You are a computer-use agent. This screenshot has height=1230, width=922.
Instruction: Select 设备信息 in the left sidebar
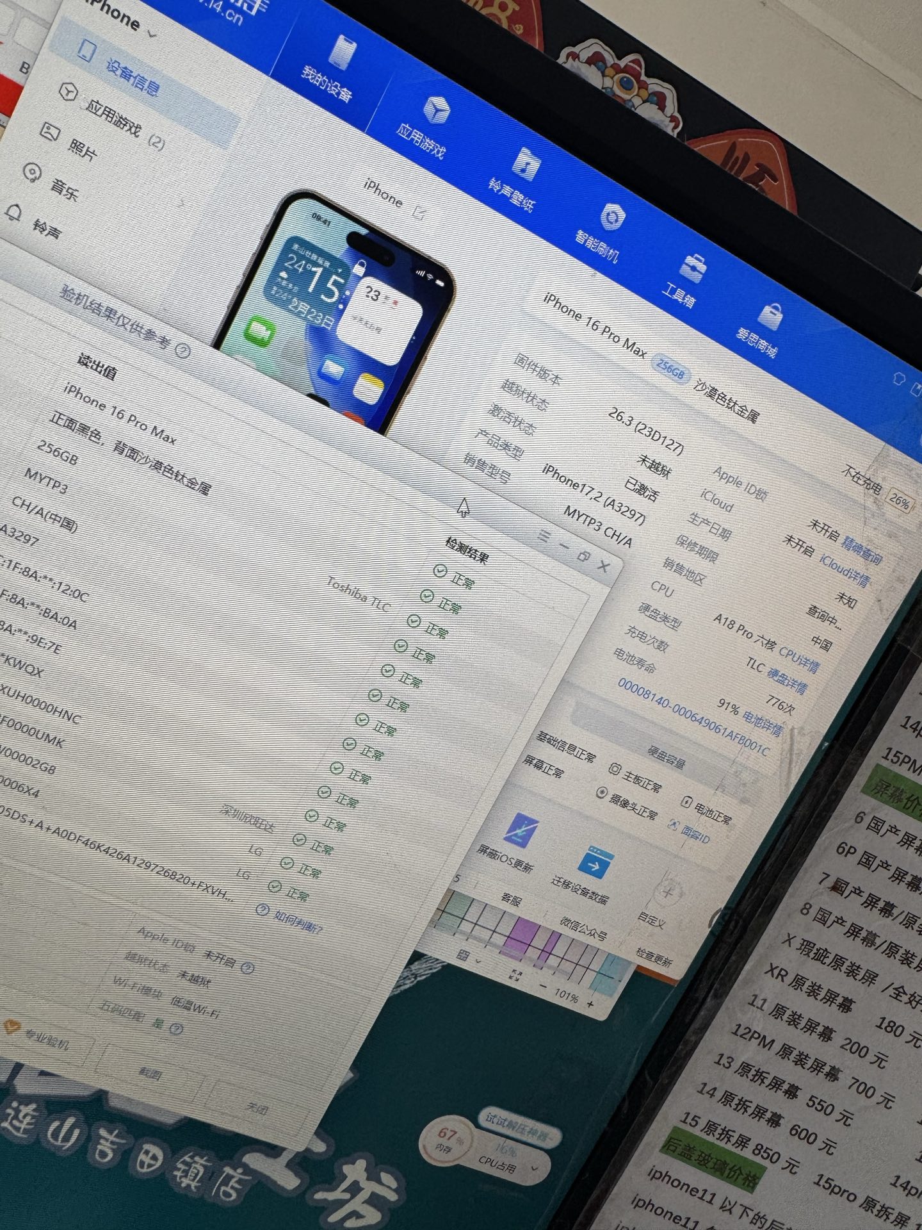[x=131, y=76]
